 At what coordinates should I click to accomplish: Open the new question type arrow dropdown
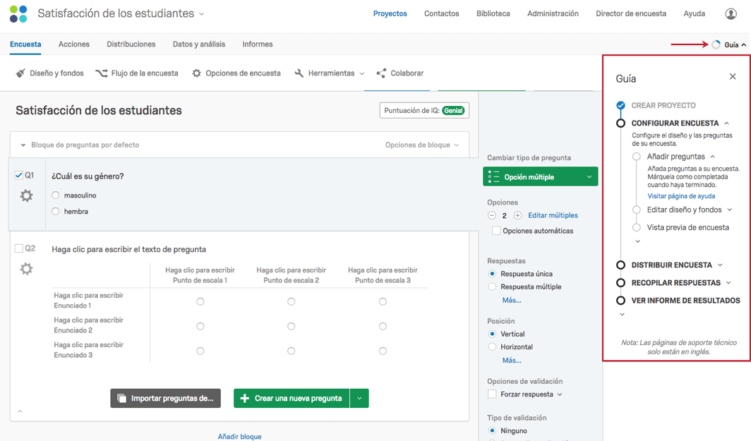point(359,399)
